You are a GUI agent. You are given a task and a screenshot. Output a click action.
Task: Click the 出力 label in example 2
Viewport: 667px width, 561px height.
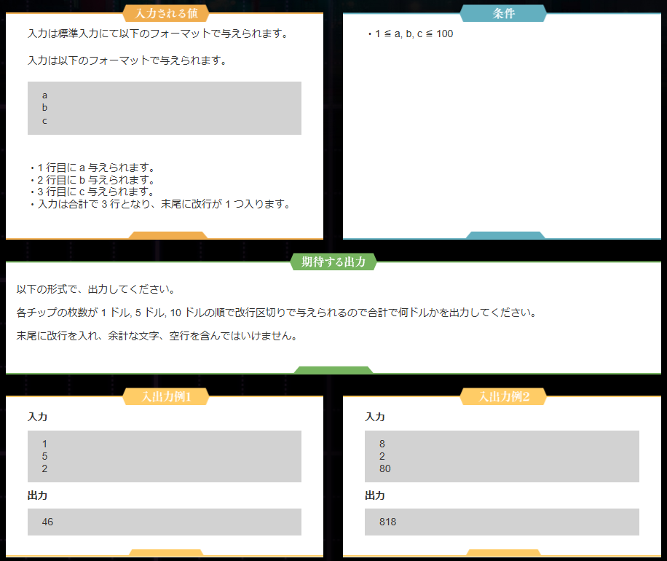tap(375, 495)
